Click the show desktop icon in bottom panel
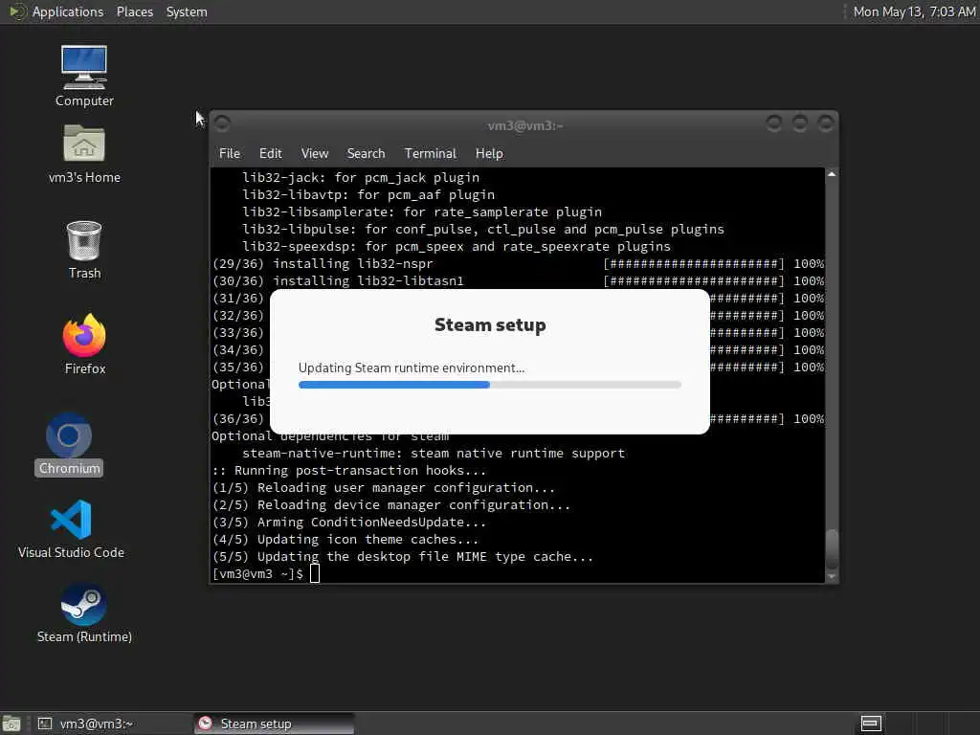This screenshot has width=980, height=735. (11, 724)
